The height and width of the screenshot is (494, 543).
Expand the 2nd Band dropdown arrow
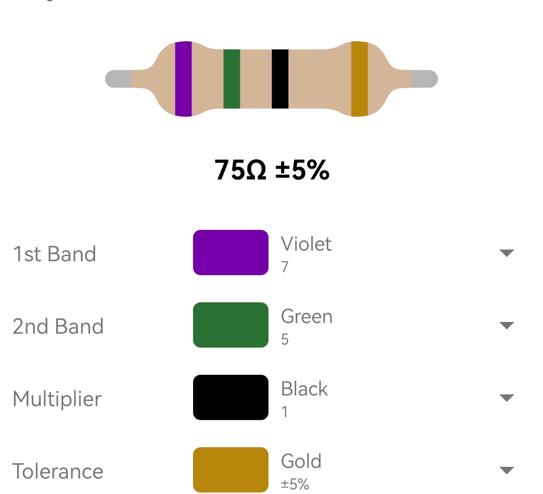point(507,325)
